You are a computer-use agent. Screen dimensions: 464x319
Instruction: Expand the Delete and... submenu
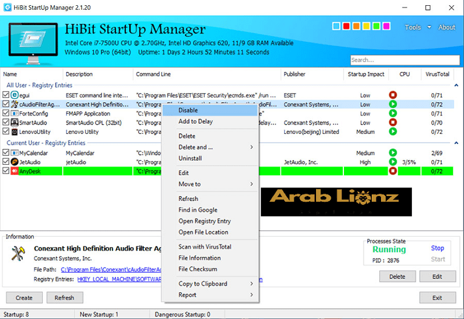pyautogui.click(x=251, y=147)
